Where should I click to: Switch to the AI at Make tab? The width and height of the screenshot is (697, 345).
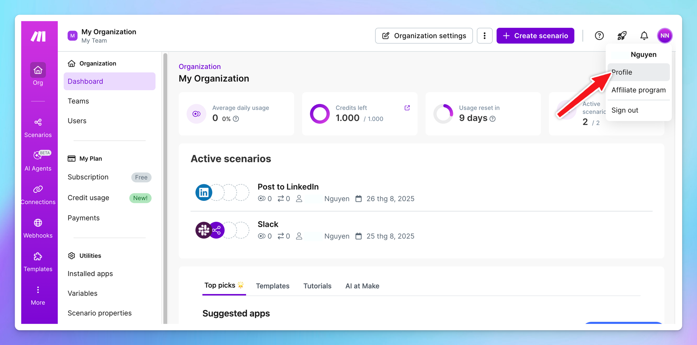362,286
